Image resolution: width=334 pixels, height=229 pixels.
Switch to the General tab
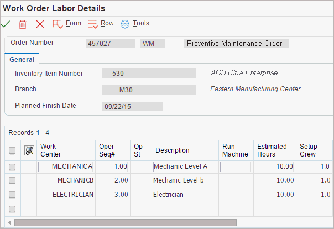pos(22,60)
